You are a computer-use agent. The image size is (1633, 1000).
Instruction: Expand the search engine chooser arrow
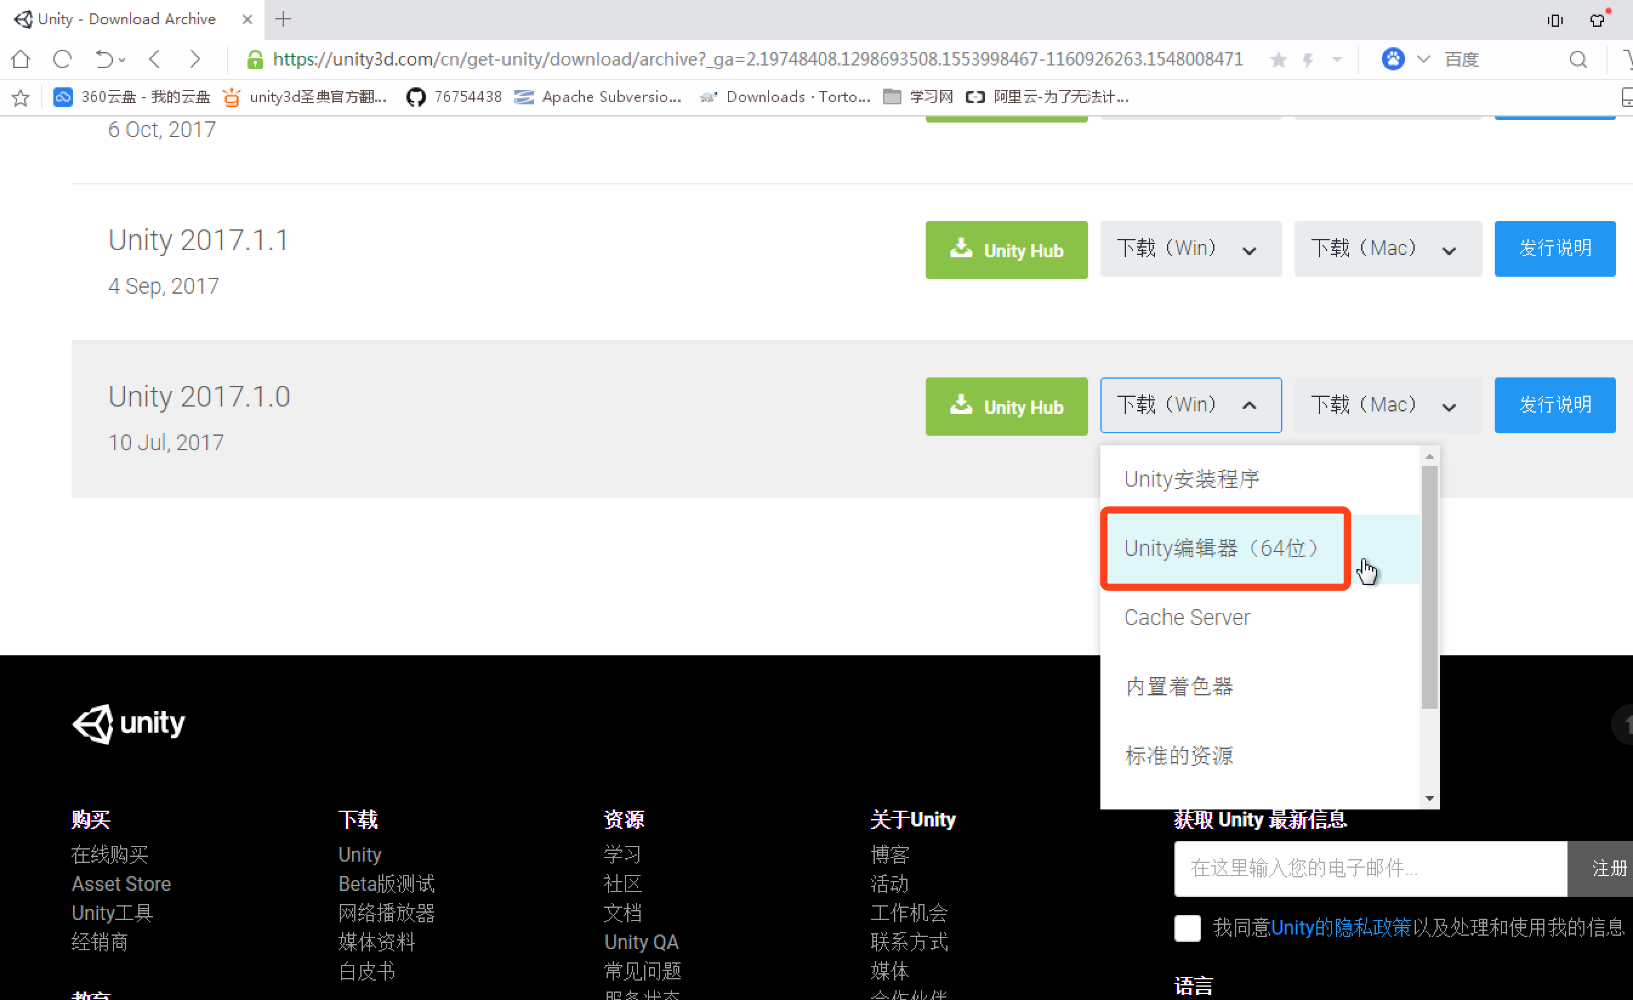[1424, 59]
